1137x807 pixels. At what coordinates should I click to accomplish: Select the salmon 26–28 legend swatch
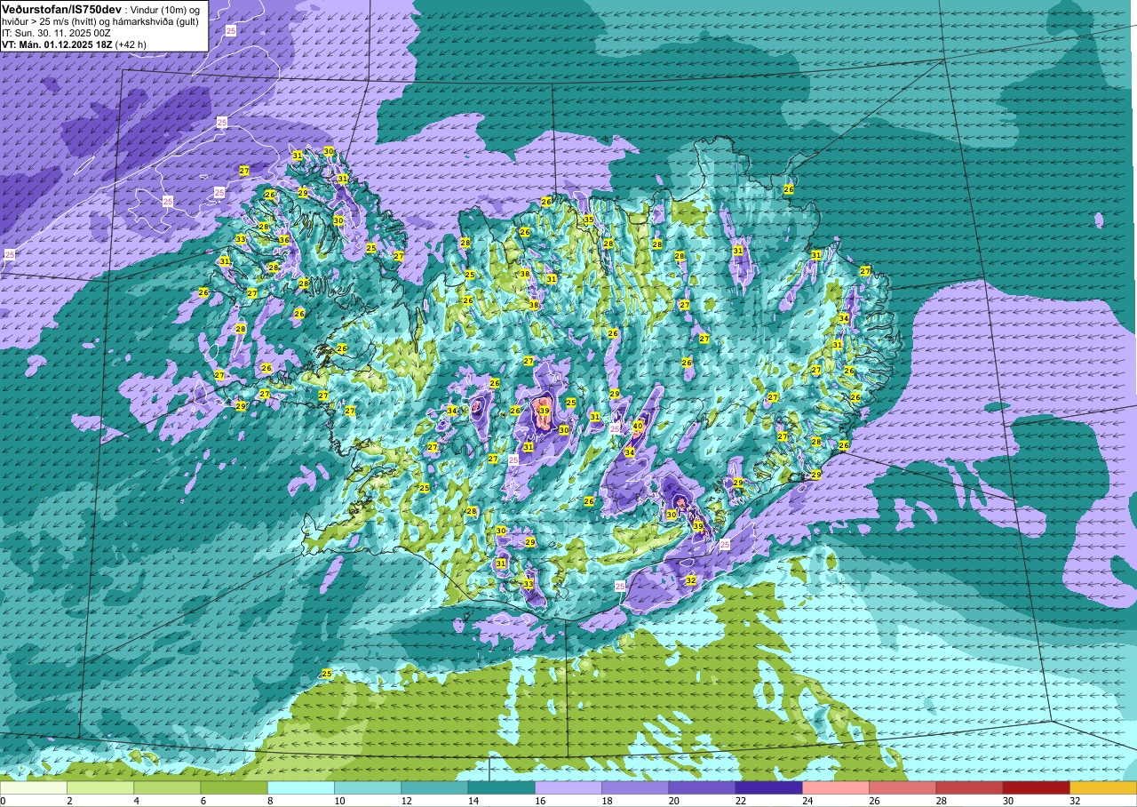(x=902, y=787)
